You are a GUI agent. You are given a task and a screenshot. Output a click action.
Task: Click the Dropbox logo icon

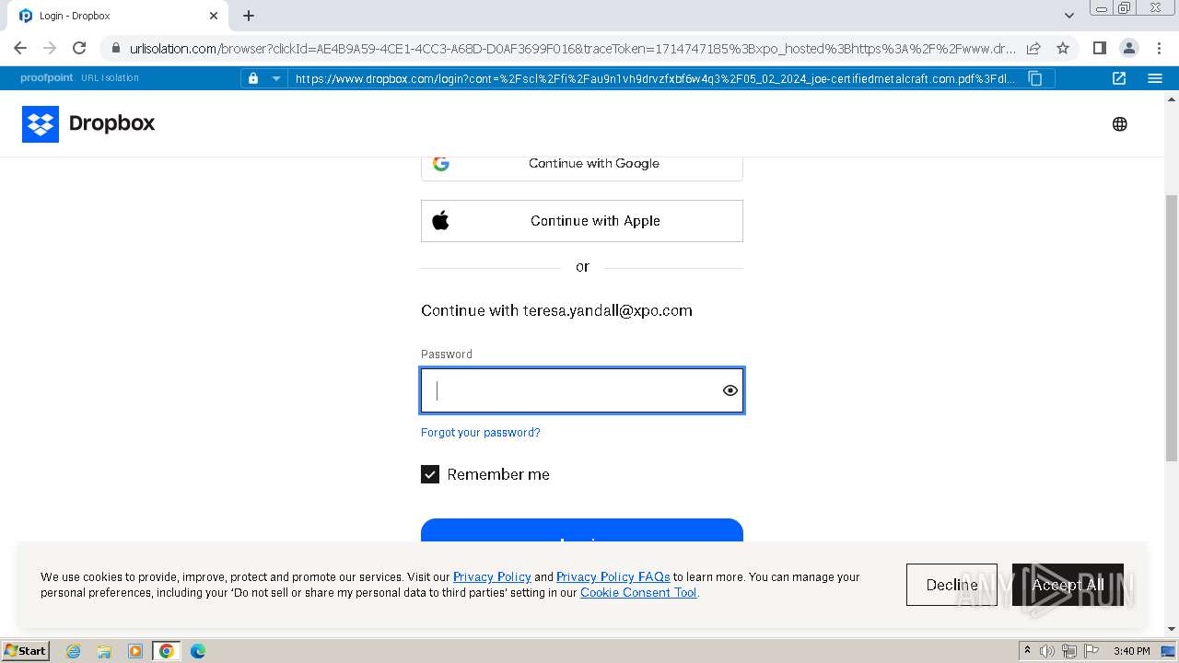[41, 123]
